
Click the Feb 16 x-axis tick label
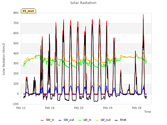pos(50,108)
